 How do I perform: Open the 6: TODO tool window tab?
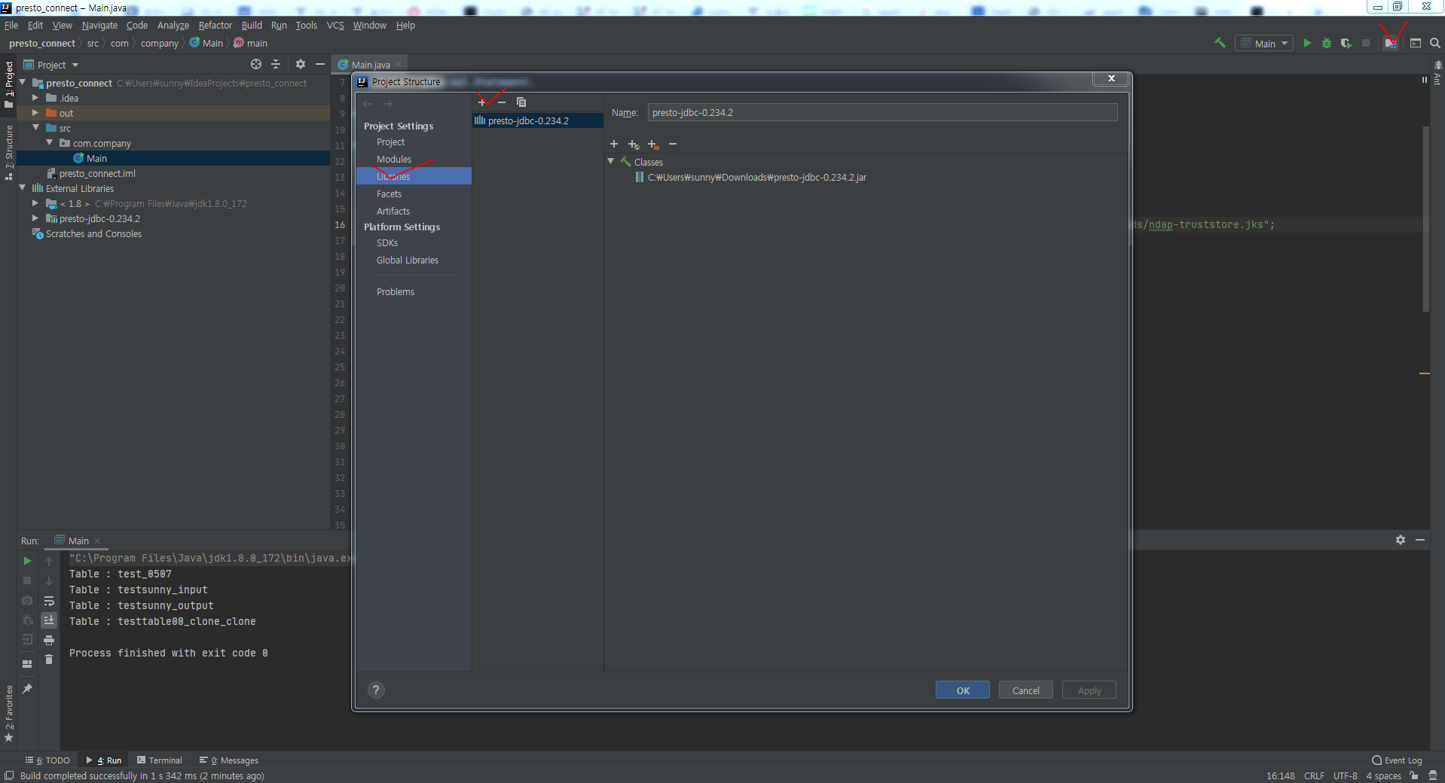click(47, 760)
